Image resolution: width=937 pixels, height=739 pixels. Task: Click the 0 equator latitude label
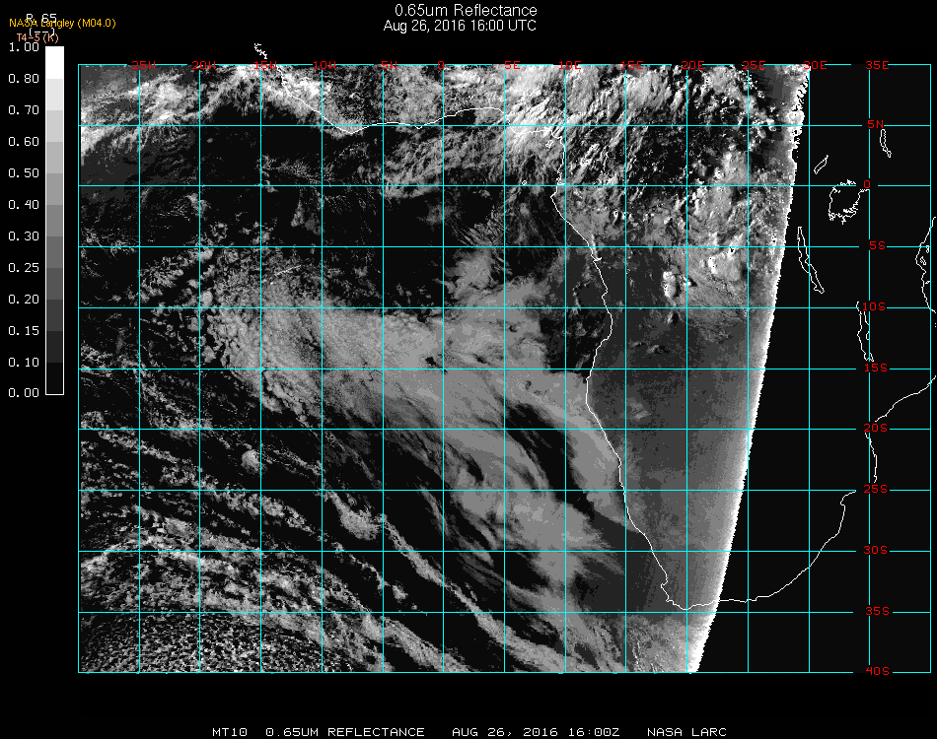click(x=867, y=184)
